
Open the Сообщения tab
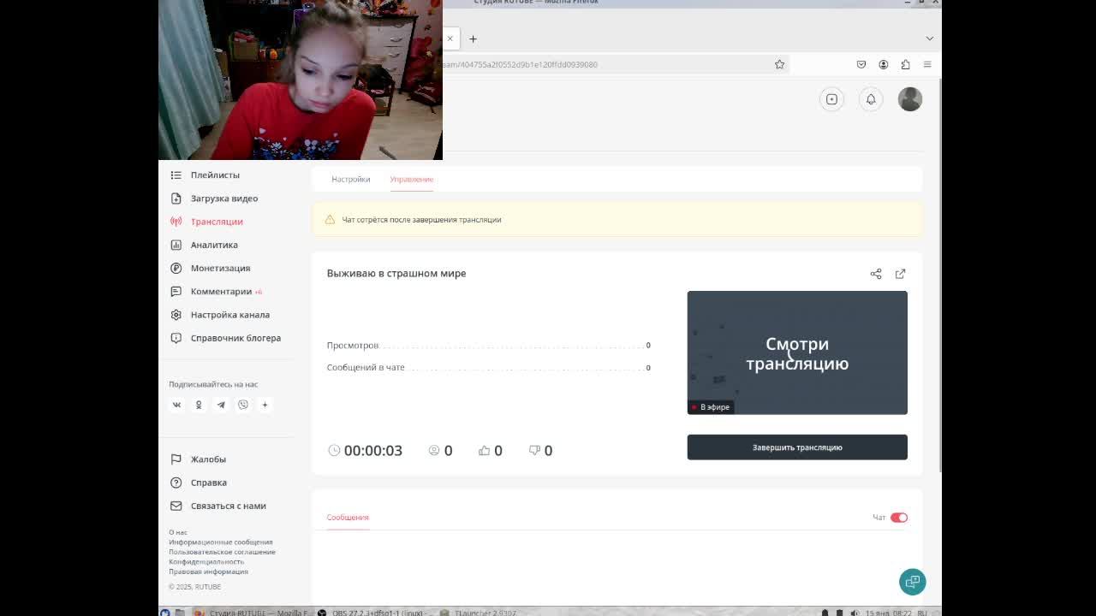click(348, 518)
